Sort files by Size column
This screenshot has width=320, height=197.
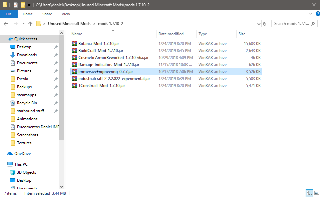click(x=242, y=34)
